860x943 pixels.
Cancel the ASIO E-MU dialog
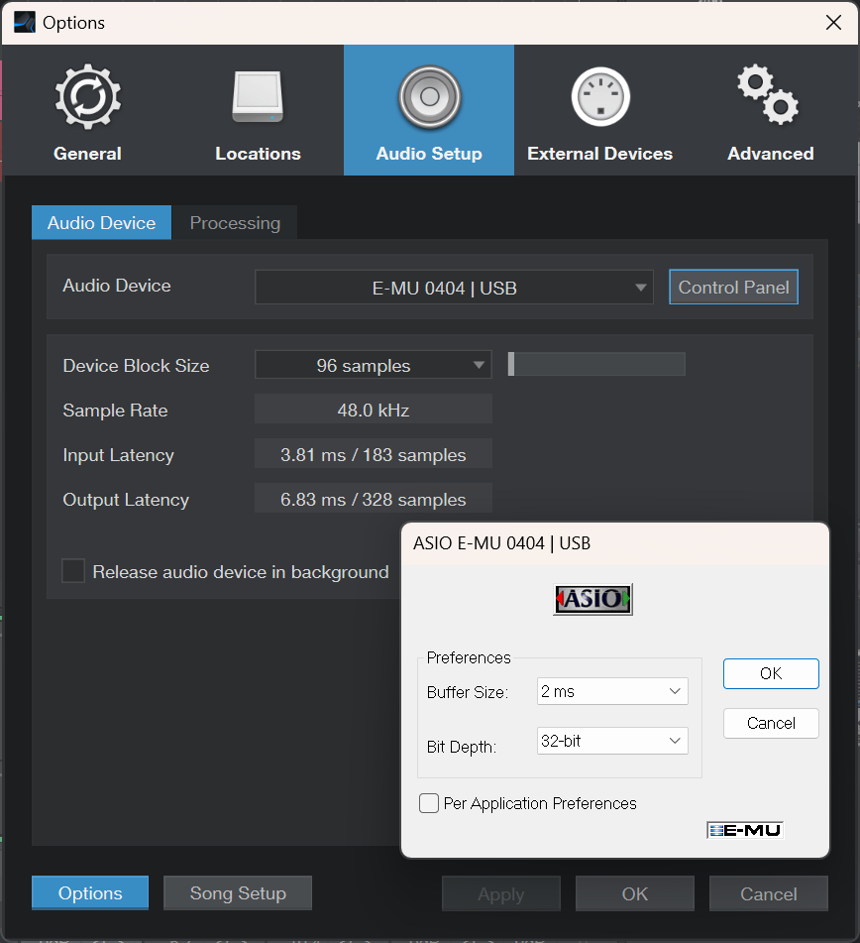pyautogui.click(x=771, y=723)
